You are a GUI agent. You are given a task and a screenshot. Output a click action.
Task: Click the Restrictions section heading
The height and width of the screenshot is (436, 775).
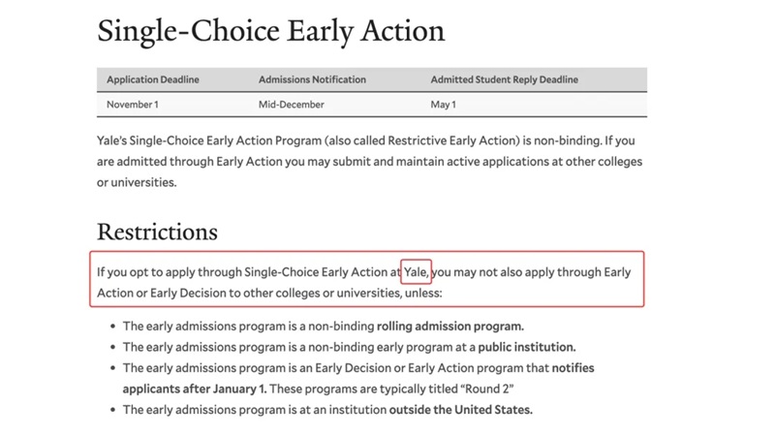click(x=157, y=232)
